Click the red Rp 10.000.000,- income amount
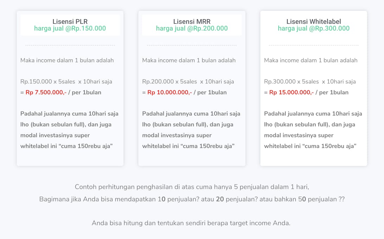 click(169, 92)
